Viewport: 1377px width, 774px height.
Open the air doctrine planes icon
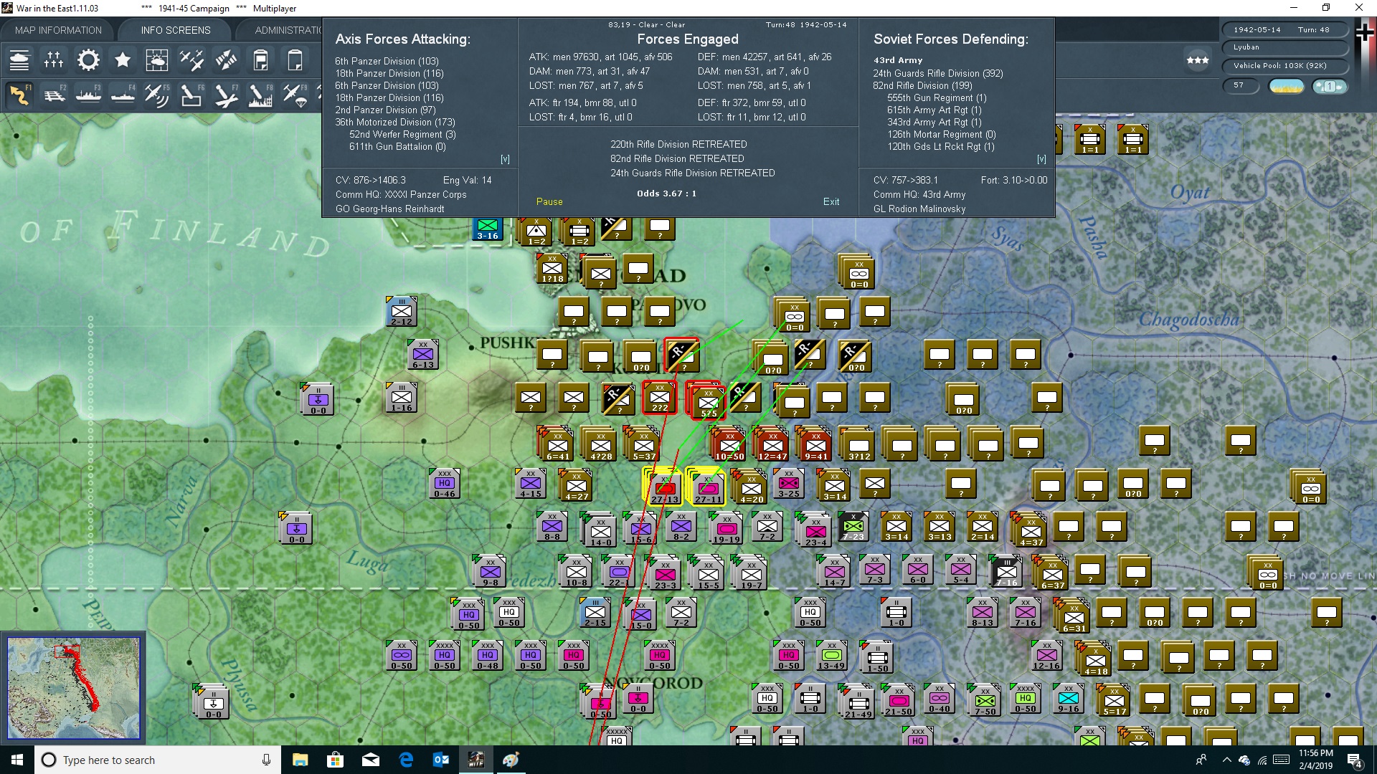(x=191, y=60)
